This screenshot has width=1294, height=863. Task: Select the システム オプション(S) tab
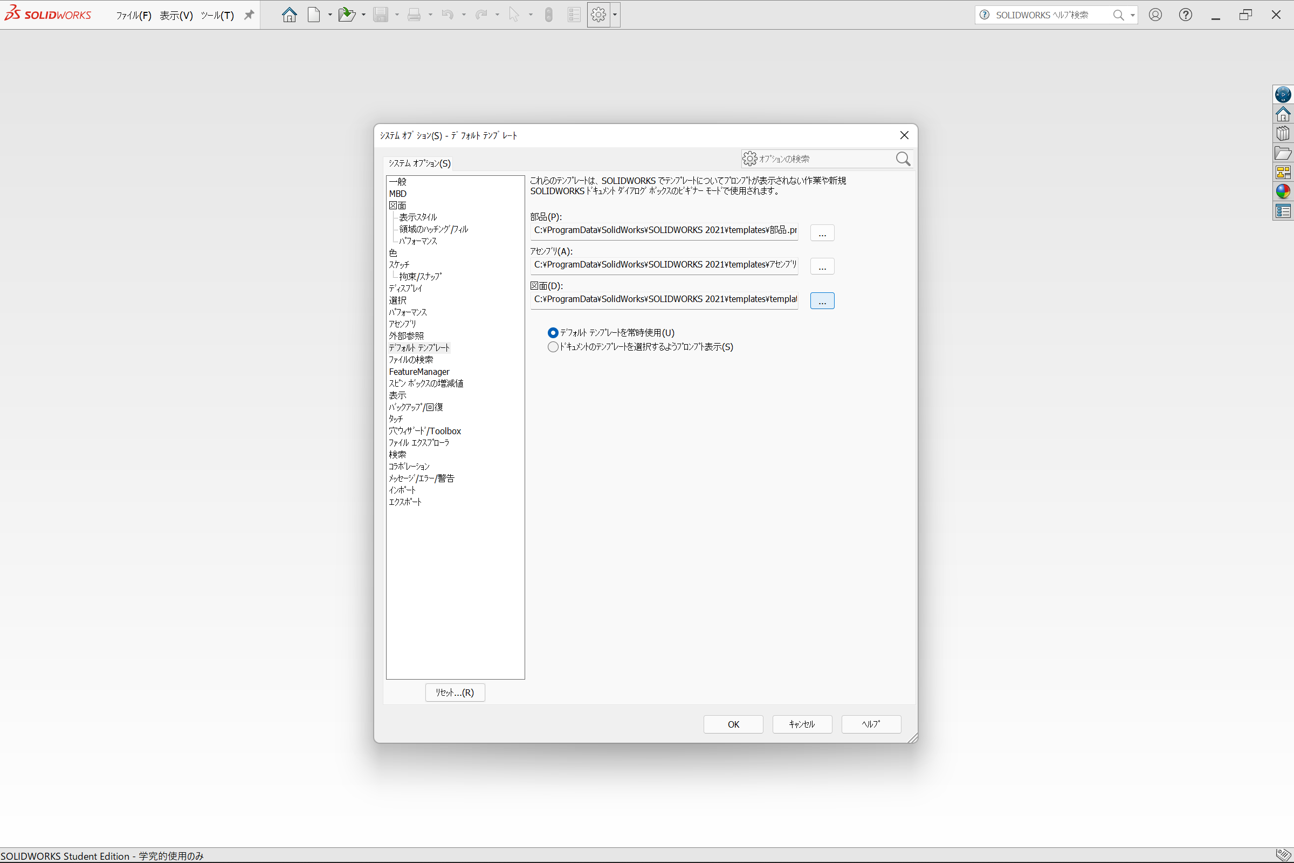tap(419, 163)
